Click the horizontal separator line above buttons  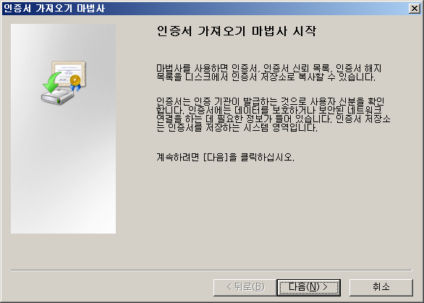coord(211,270)
